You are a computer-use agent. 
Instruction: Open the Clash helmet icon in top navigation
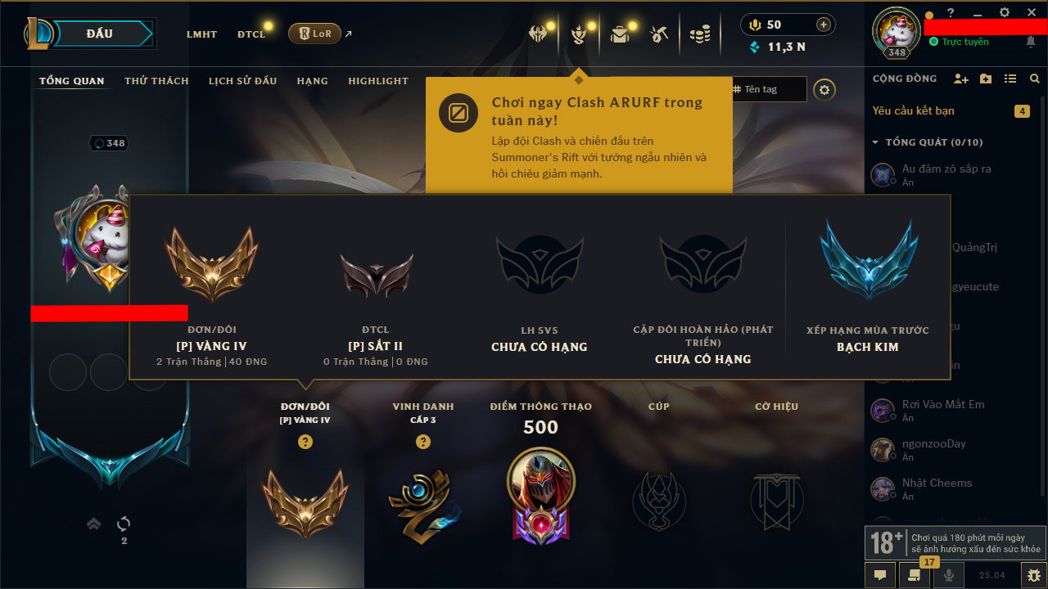click(538, 34)
